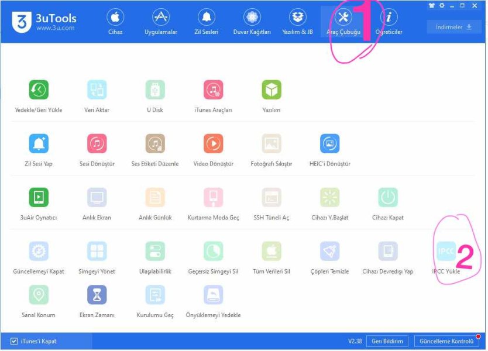This screenshot has height=351, width=488.
Task: Click the Ses Etiketi Düzenle icon
Action: pos(155,143)
